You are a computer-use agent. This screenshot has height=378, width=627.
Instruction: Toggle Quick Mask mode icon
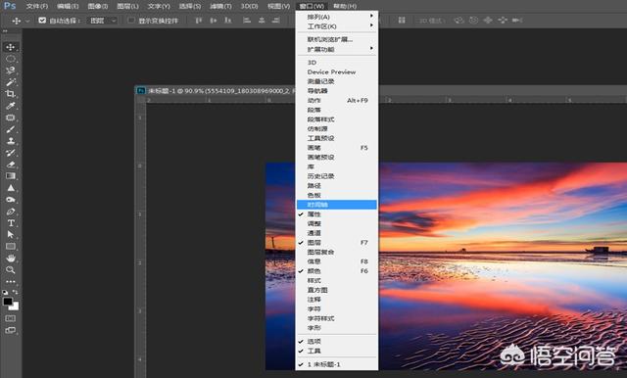11,318
